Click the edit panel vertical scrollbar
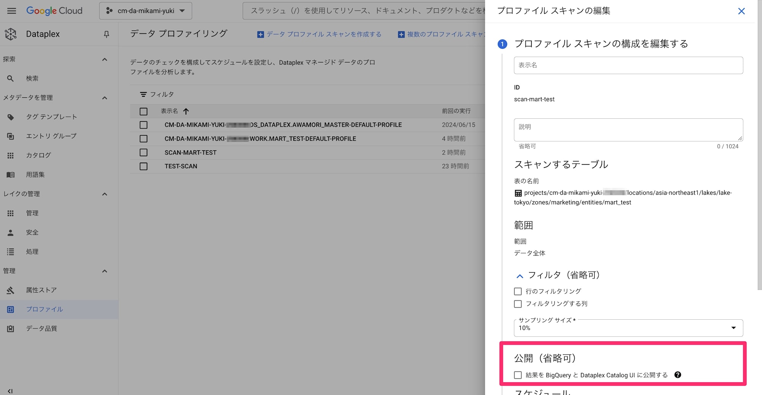 tap(759, 145)
